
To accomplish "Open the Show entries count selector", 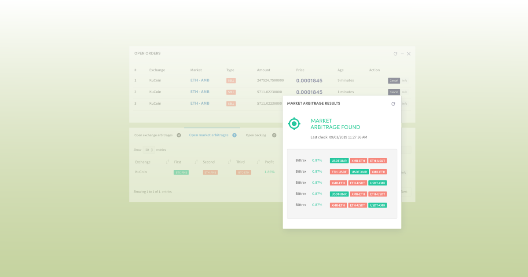I will [150, 149].
